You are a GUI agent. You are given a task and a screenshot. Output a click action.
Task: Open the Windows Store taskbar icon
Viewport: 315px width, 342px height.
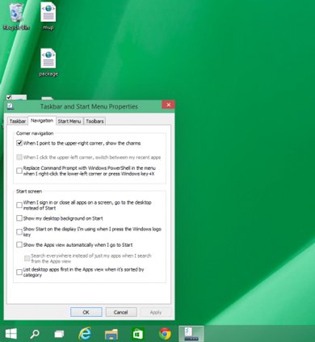pyautogui.click(x=138, y=334)
